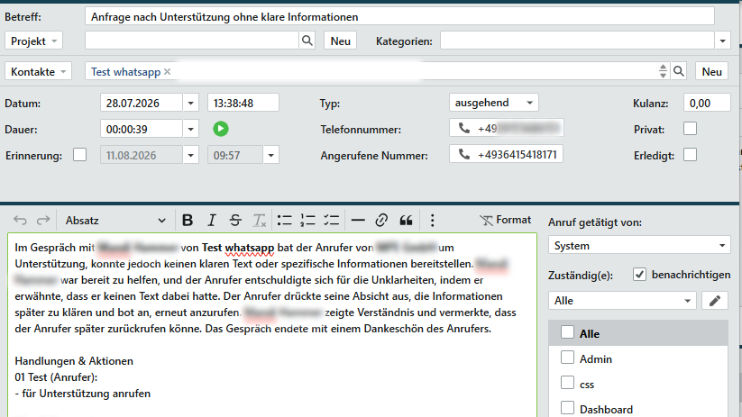Remove formatting with the Tx icon
Image resolution: width=742 pixels, height=417 pixels.
[260, 221]
